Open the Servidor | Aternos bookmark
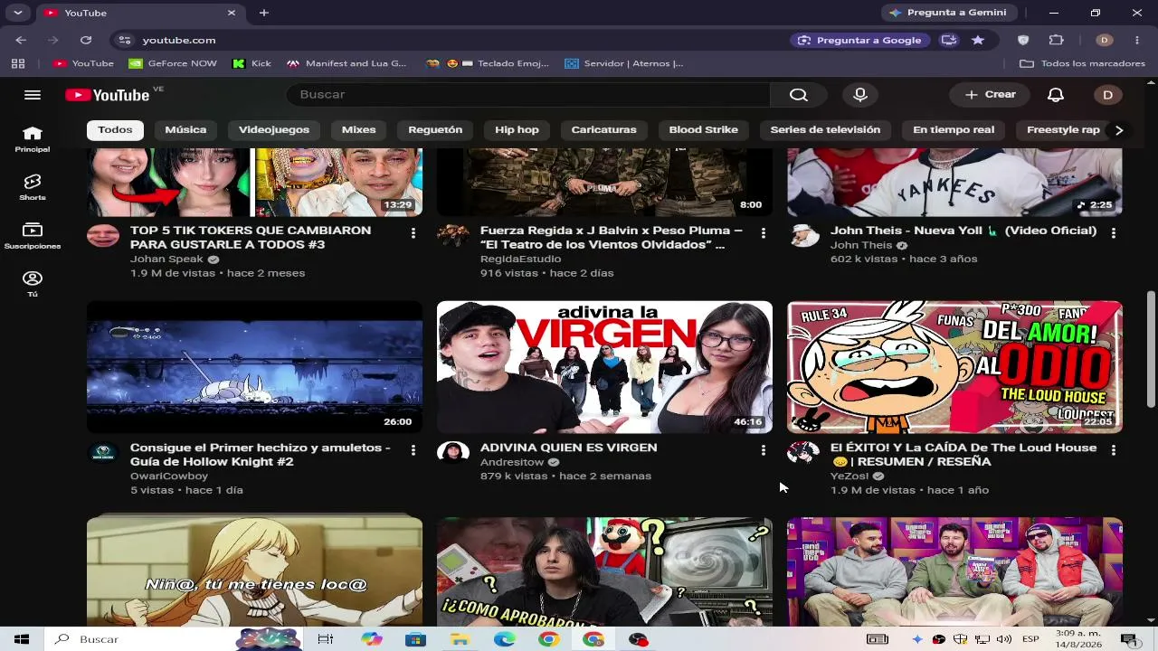The height and width of the screenshot is (651, 1158). tap(623, 63)
